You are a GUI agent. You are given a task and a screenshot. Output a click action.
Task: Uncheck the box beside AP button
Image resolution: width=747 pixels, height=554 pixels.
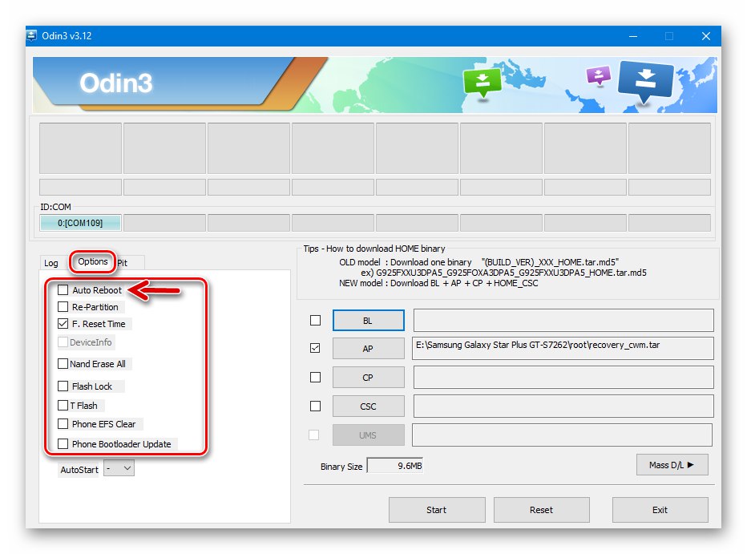click(x=315, y=348)
